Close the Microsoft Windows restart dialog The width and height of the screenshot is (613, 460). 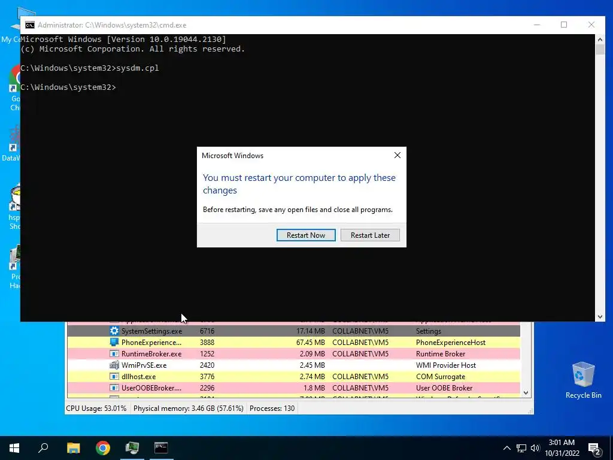coord(397,155)
